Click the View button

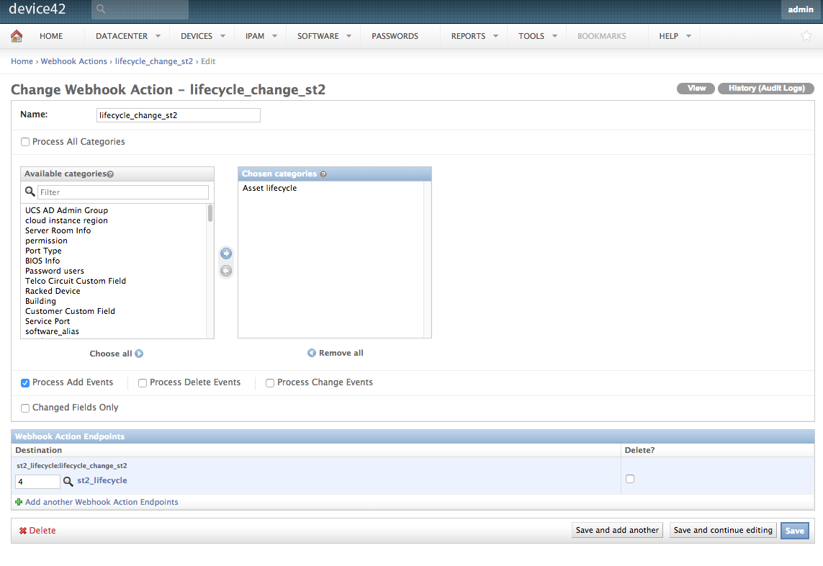pyautogui.click(x=696, y=88)
